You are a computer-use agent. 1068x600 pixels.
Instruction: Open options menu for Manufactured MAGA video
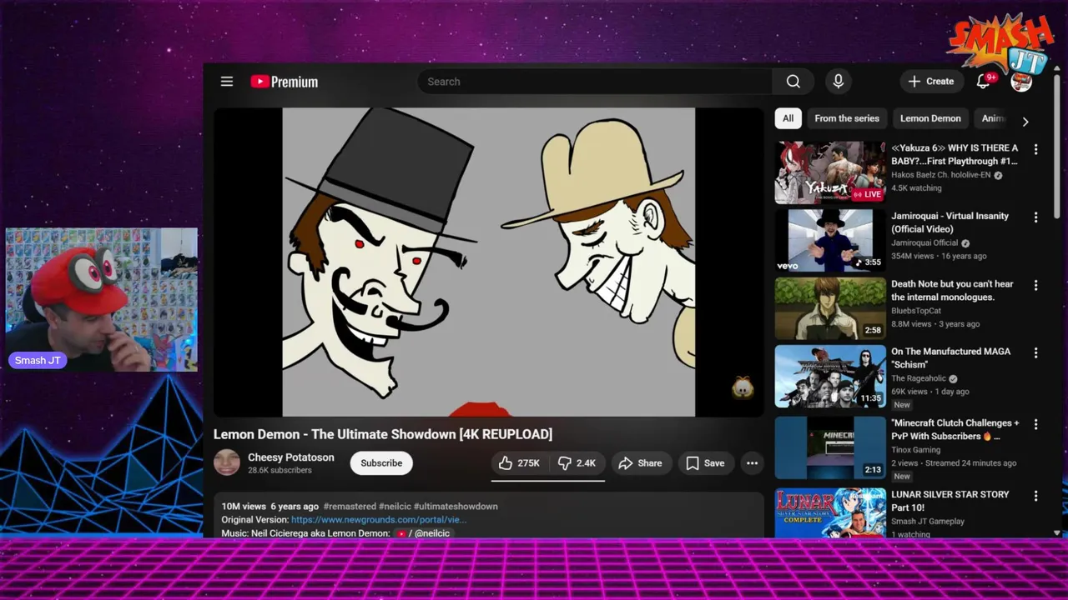1036,353
